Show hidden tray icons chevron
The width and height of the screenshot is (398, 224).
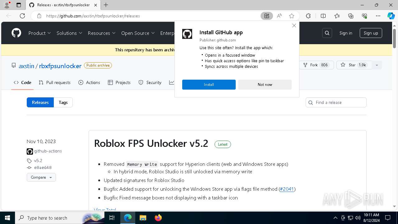tap(335, 218)
